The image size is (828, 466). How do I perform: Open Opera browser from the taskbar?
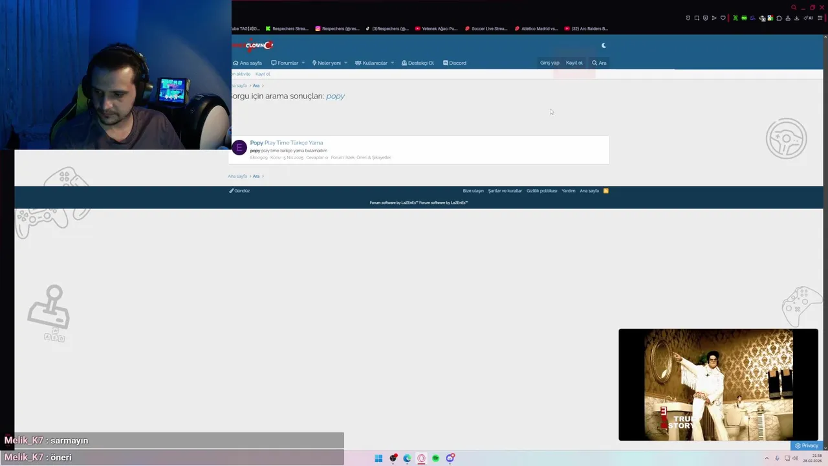pyautogui.click(x=421, y=458)
